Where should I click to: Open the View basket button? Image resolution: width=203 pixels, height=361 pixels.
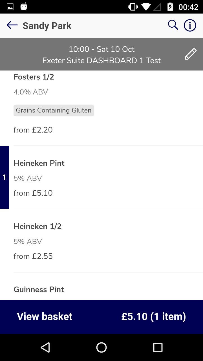click(x=45, y=316)
